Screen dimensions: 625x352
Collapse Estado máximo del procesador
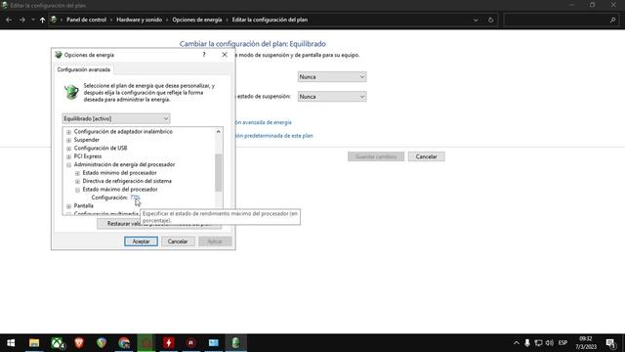pyautogui.click(x=77, y=190)
